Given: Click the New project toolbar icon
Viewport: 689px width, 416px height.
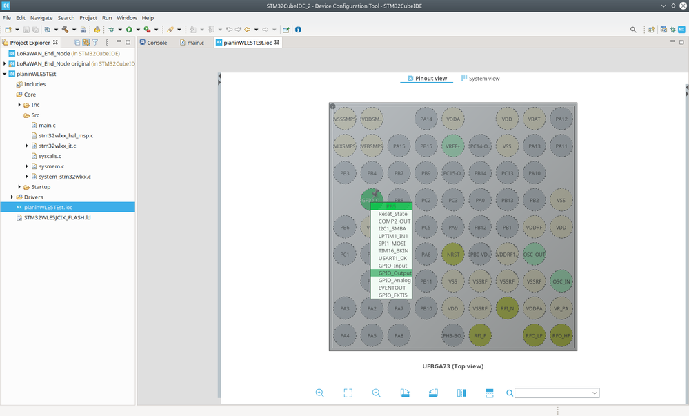Looking at the screenshot, I should 8,30.
